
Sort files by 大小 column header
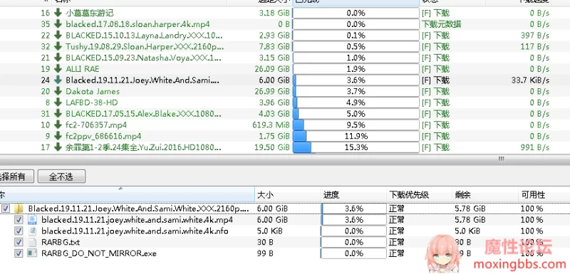288,195
